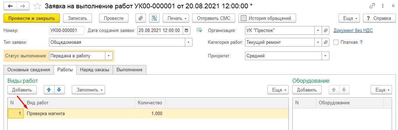Select the Работы tab
The width and height of the screenshot is (398, 130).
[x=65, y=70]
